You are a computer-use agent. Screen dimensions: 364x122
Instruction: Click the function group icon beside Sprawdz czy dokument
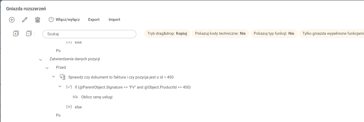[x=62, y=77]
